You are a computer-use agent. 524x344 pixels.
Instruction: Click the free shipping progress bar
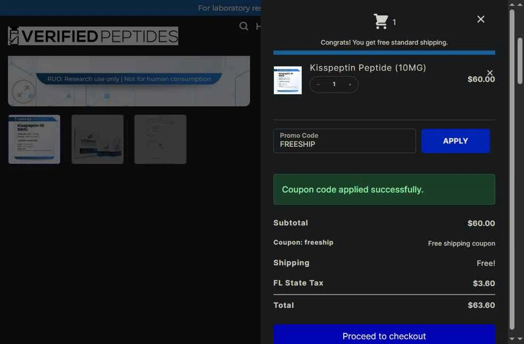coord(384,53)
